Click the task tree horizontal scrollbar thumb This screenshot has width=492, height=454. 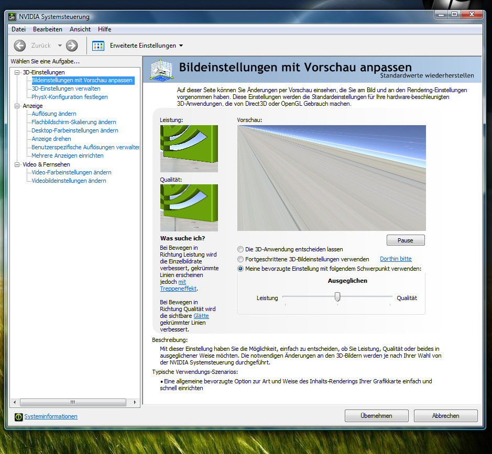(x=73, y=402)
